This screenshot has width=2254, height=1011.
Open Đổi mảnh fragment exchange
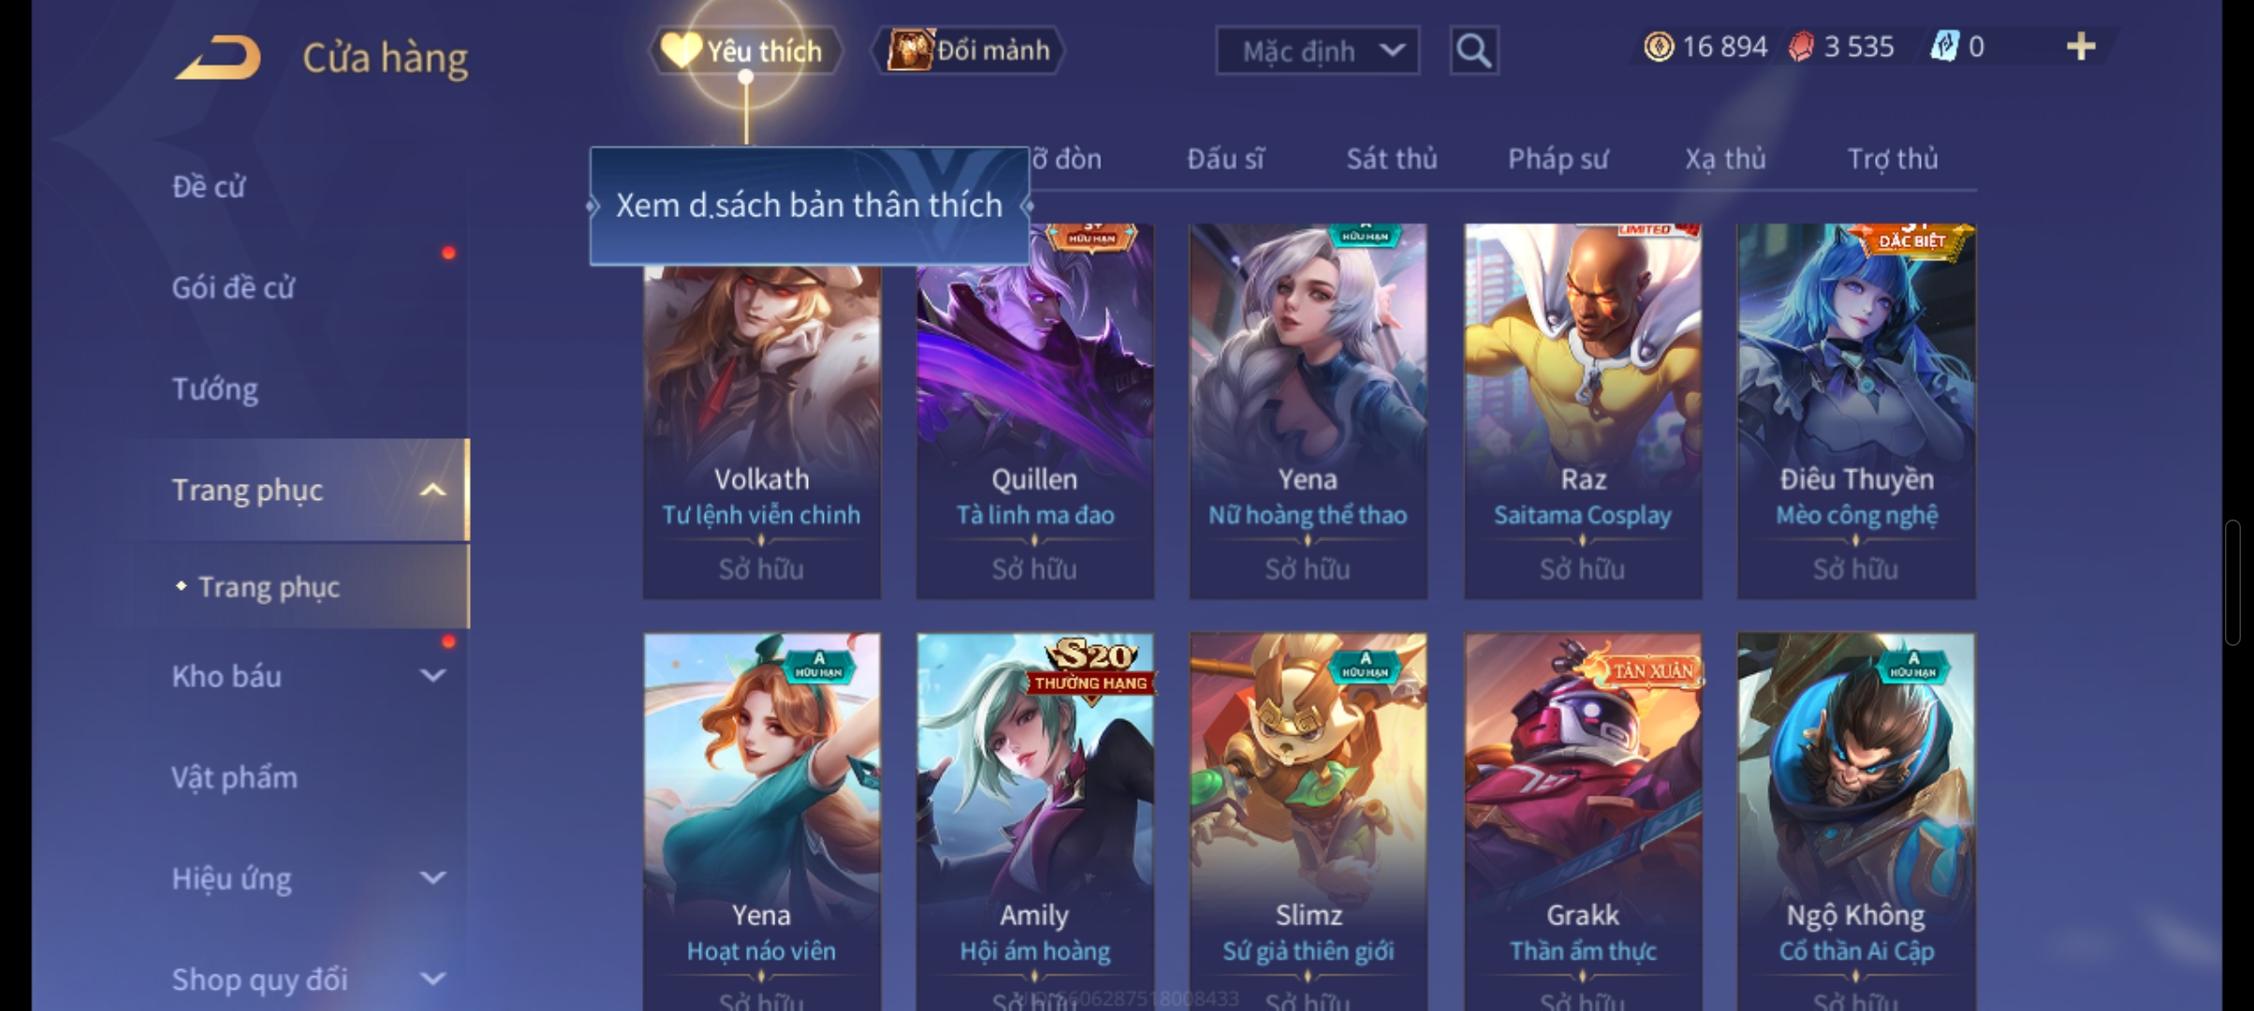(969, 51)
